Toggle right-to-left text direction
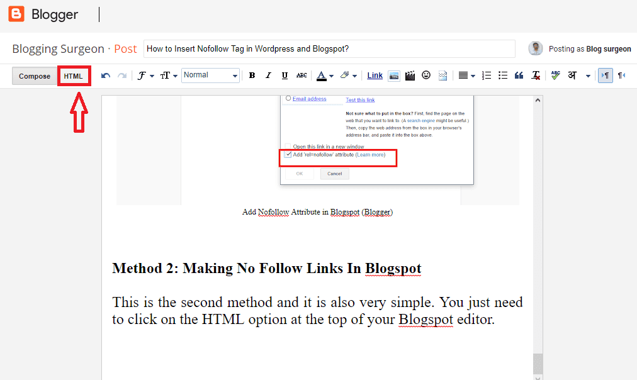This screenshot has width=637, height=380. [x=621, y=75]
